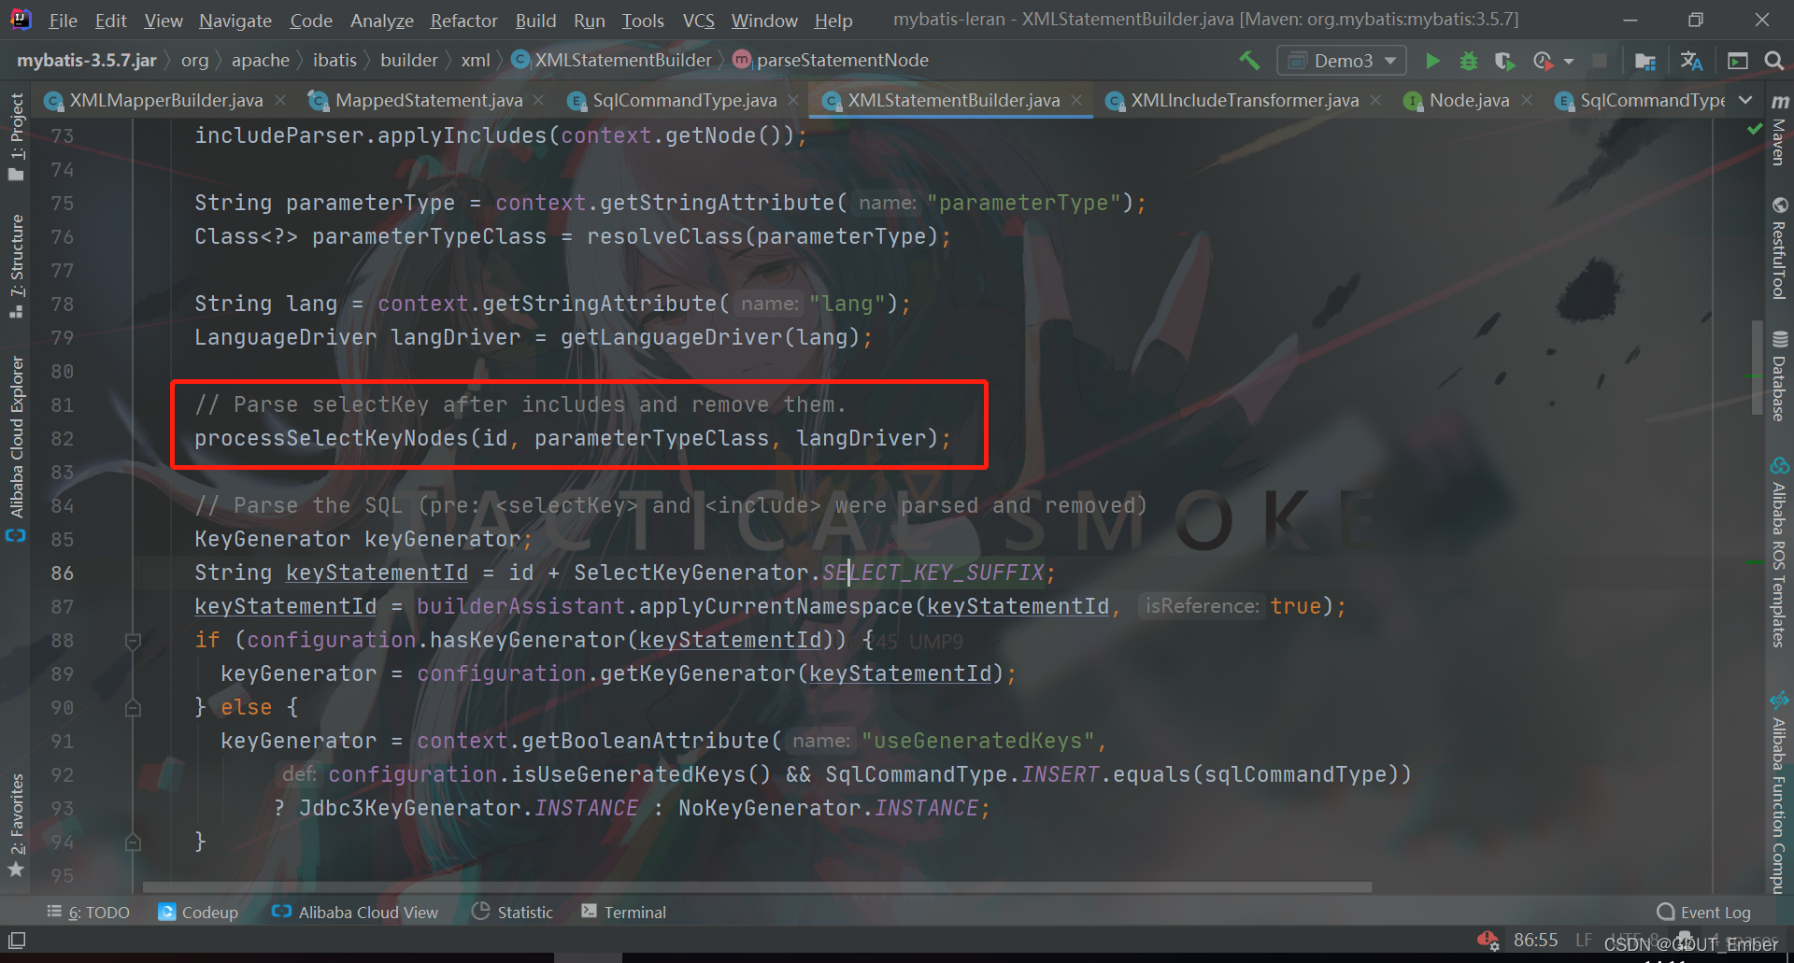Image resolution: width=1794 pixels, height=963 pixels.
Task: Click the Search Everywhere magnifier
Action: [x=1773, y=61]
